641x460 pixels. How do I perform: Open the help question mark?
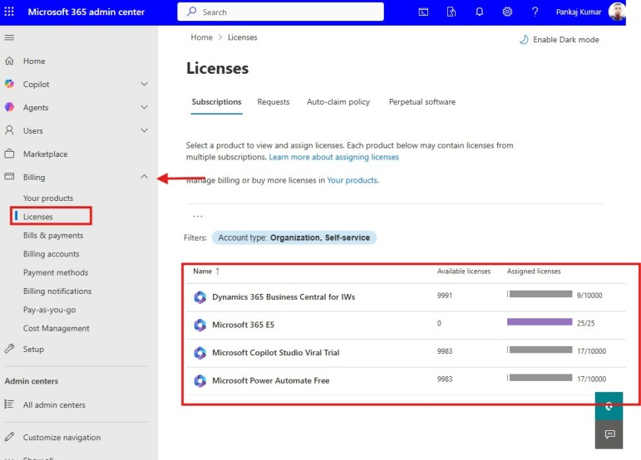coord(535,12)
